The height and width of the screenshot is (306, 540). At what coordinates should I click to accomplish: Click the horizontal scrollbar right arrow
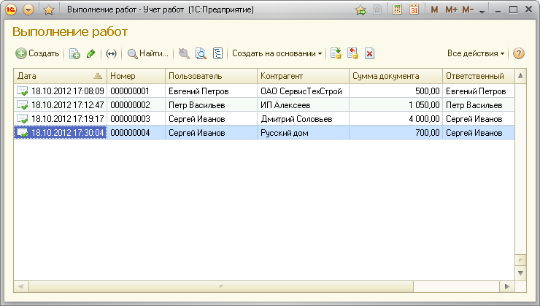point(507,286)
